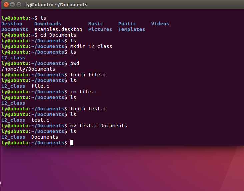Screen dimensions: 244x191
Task: Click the 'touch test.c' command
Action: click(x=88, y=109)
